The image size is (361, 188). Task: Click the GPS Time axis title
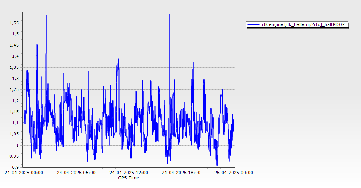(x=129, y=178)
